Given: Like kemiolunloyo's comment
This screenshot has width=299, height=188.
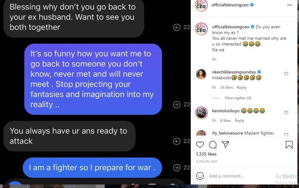Looking at the screenshot, I should [286, 113].
